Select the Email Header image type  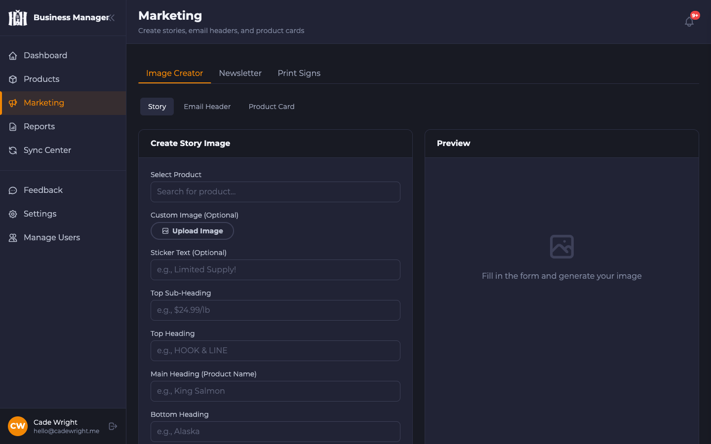(207, 107)
